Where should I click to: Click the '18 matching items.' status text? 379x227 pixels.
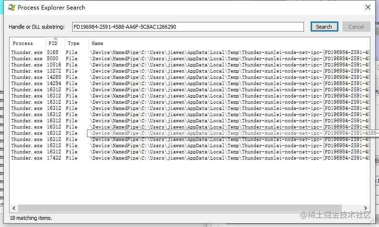click(31, 218)
